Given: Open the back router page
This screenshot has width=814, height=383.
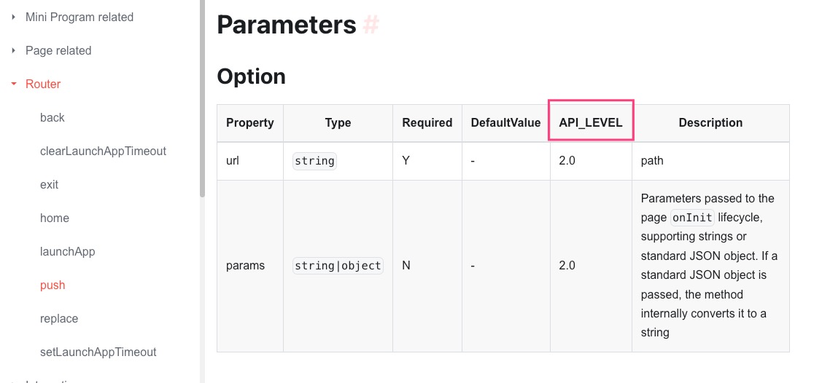Looking at the screenshot, I should (x=53, y=117).
